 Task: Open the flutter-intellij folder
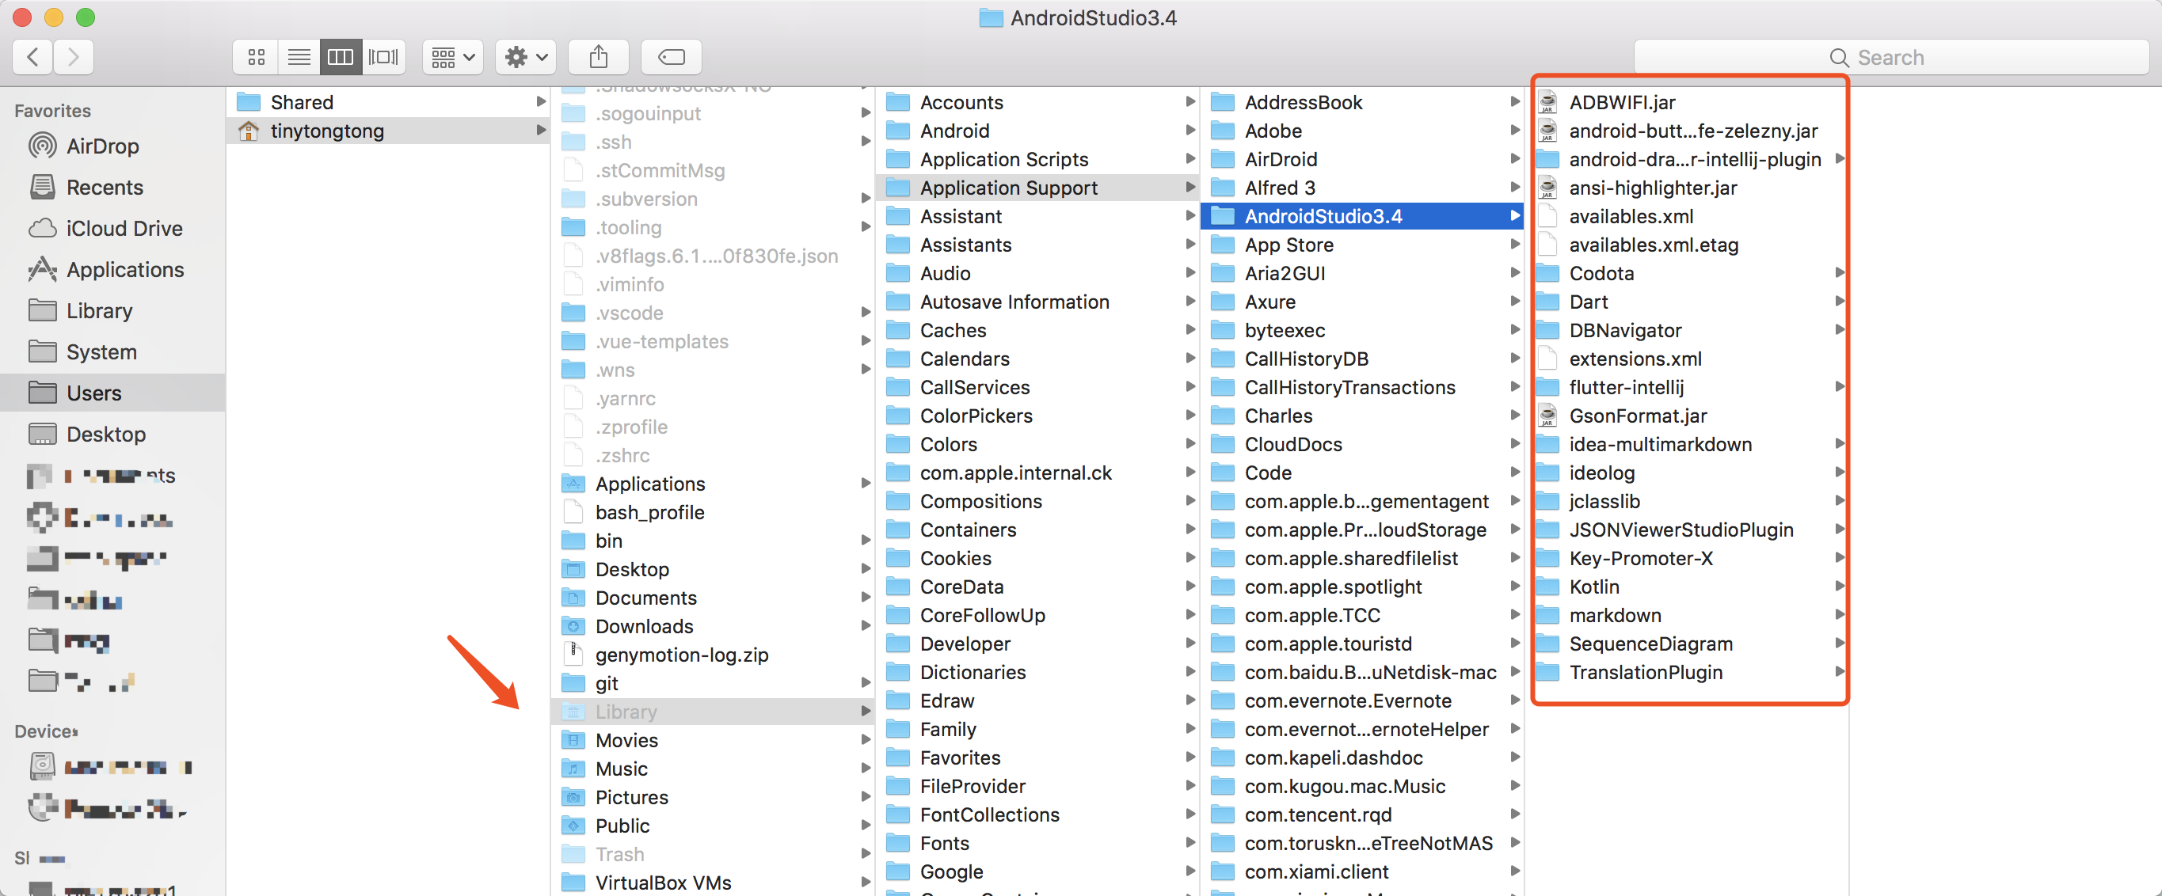(x=1626, y=388)
